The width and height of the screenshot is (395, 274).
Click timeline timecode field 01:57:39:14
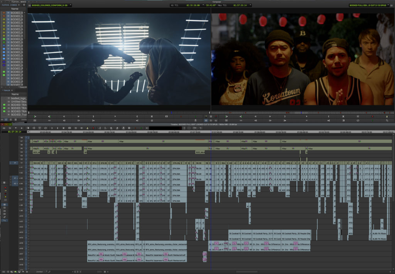pos(14,132)
